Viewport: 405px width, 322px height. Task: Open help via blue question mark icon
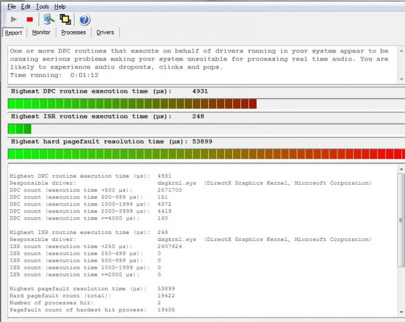pos(84,20)
